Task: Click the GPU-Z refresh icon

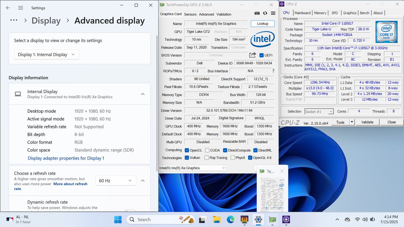Action: click(265, 13)
